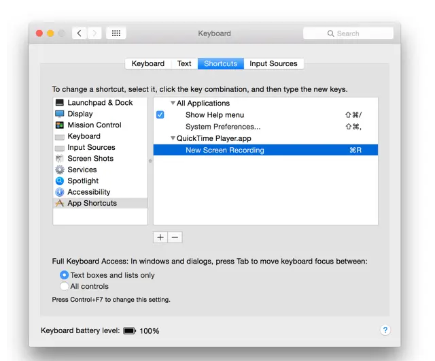
Task: Add a shortcut with plus button
Action: (160, 237)
